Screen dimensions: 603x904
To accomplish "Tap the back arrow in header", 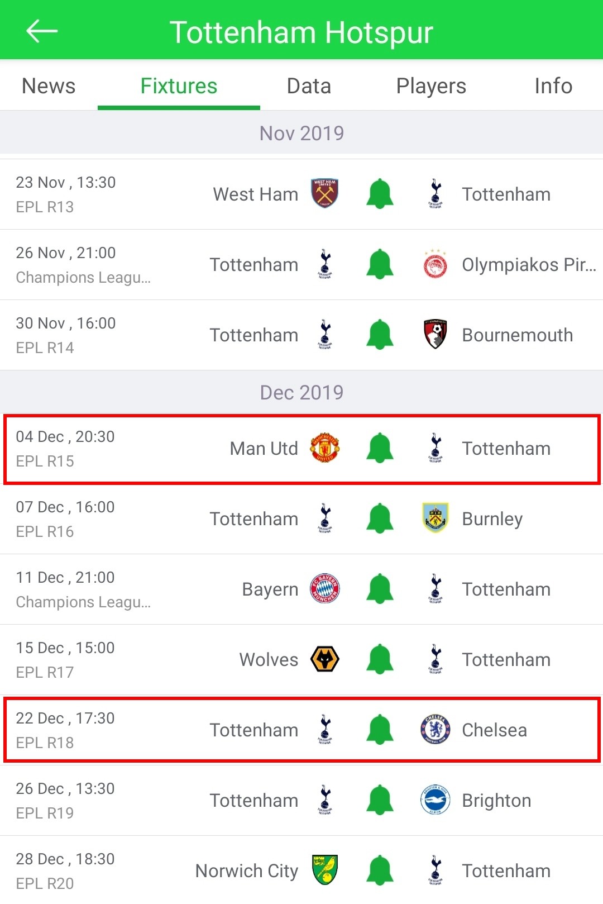I will coord(42,31).
